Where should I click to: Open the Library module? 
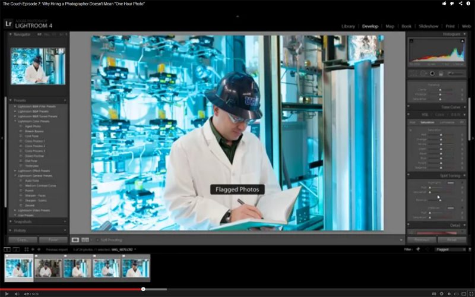(348, 26)
